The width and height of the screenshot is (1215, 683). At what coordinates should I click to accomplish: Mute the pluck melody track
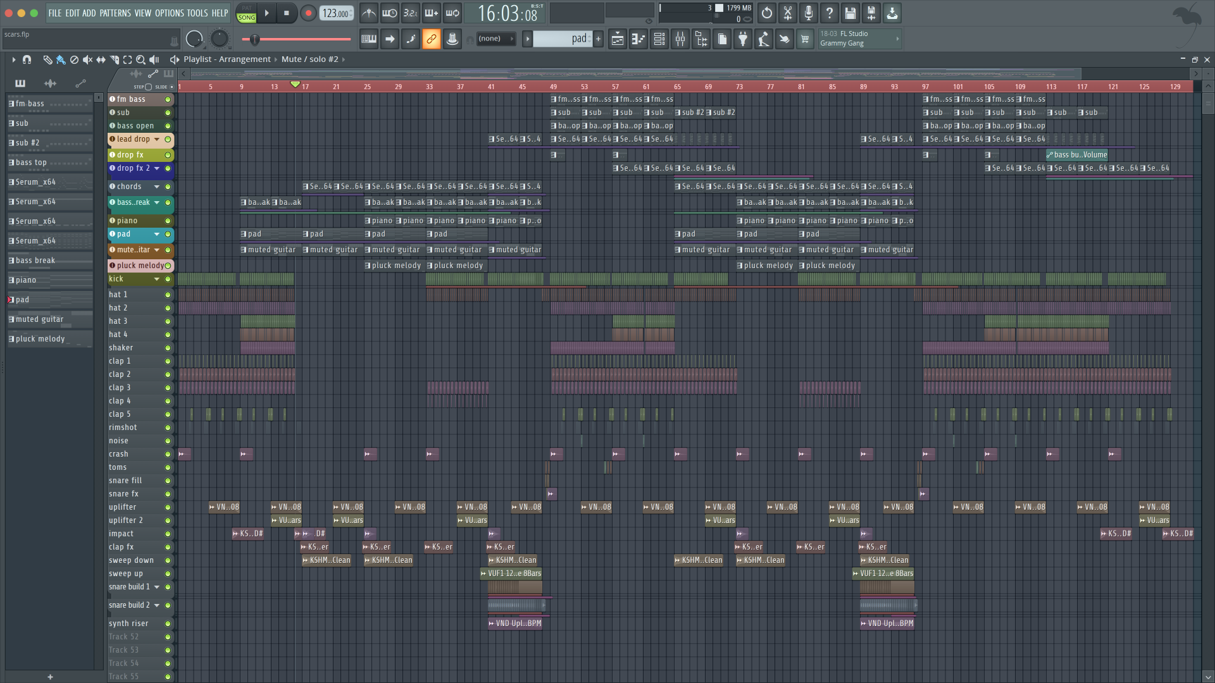click(x=168, y=266)
